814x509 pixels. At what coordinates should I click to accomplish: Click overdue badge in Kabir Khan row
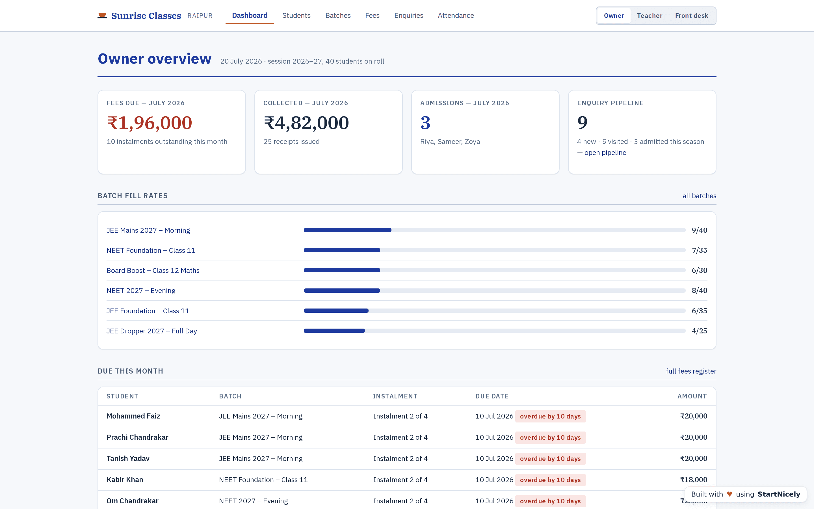550,480
